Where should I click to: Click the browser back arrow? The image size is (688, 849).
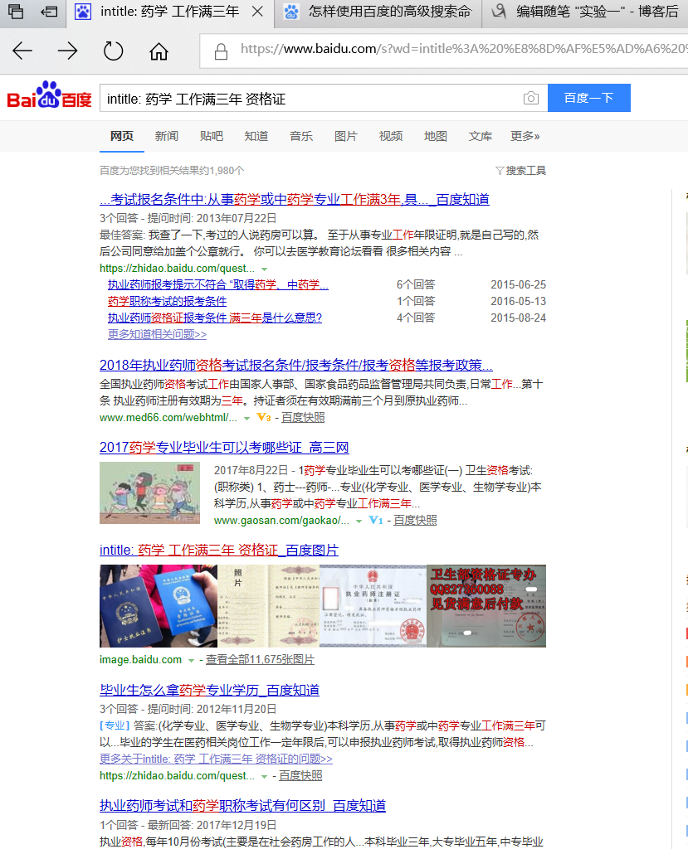click(x=22, y=51)
